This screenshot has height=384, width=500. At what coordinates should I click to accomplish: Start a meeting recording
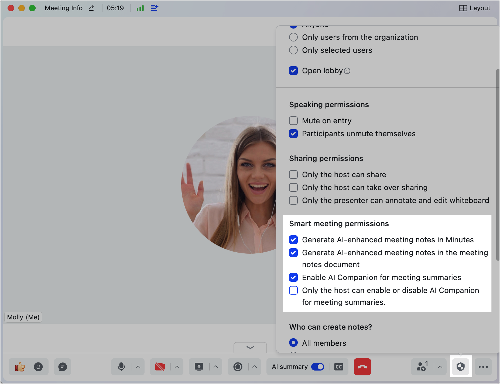pos(238,366)
